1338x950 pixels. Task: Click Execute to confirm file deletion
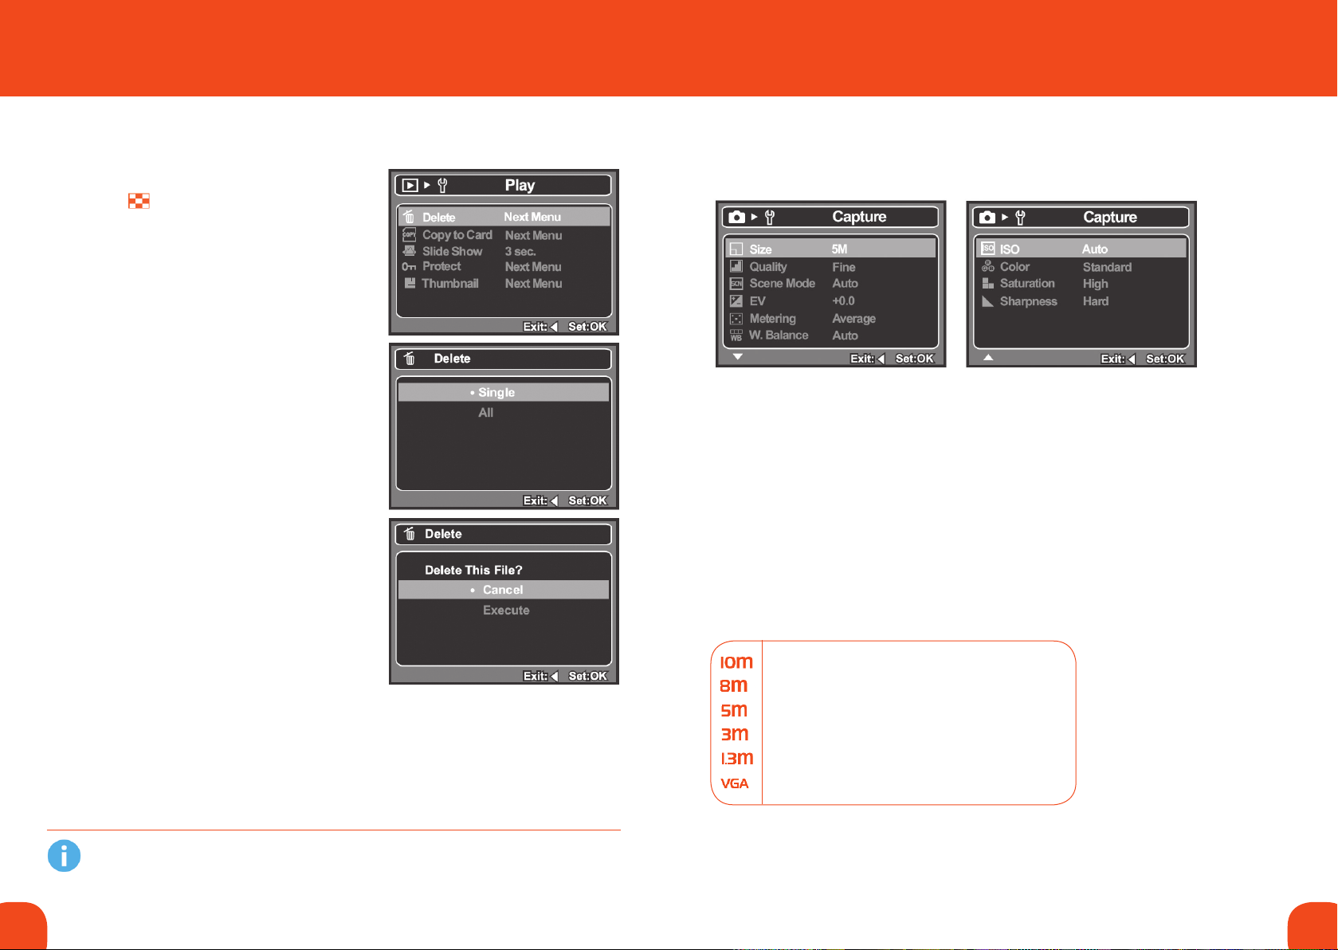(506, 610)
